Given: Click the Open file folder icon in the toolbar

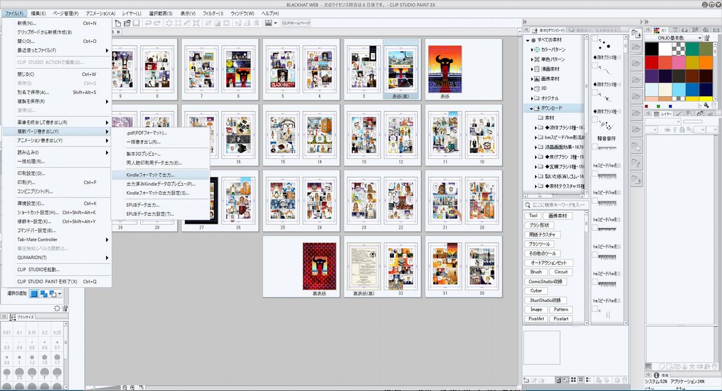Looking at the screenshot, I should point(127,23).
